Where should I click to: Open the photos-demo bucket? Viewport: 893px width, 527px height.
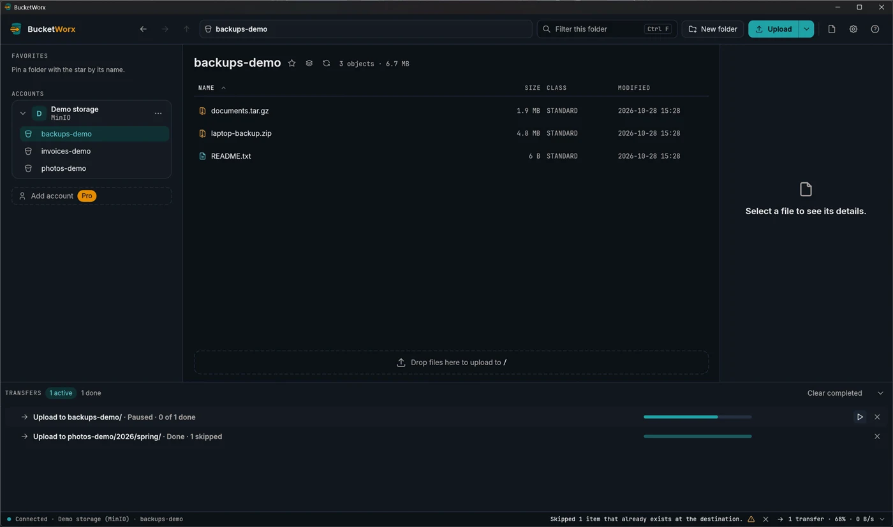coord(94,168)
